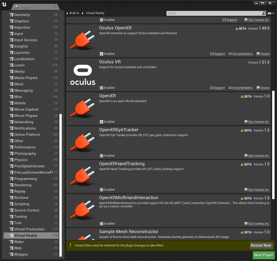Click the Physics category list icon

click(x=11, y=160)
